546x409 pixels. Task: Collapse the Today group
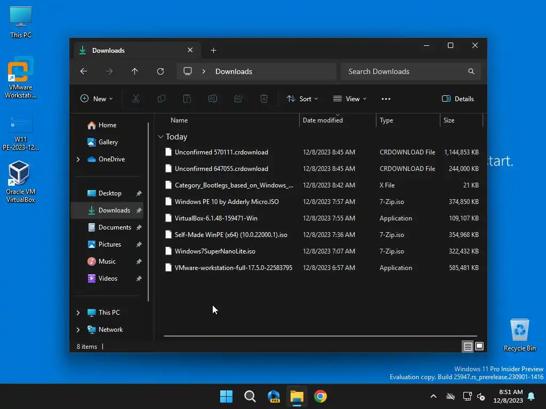coord(160,137)
